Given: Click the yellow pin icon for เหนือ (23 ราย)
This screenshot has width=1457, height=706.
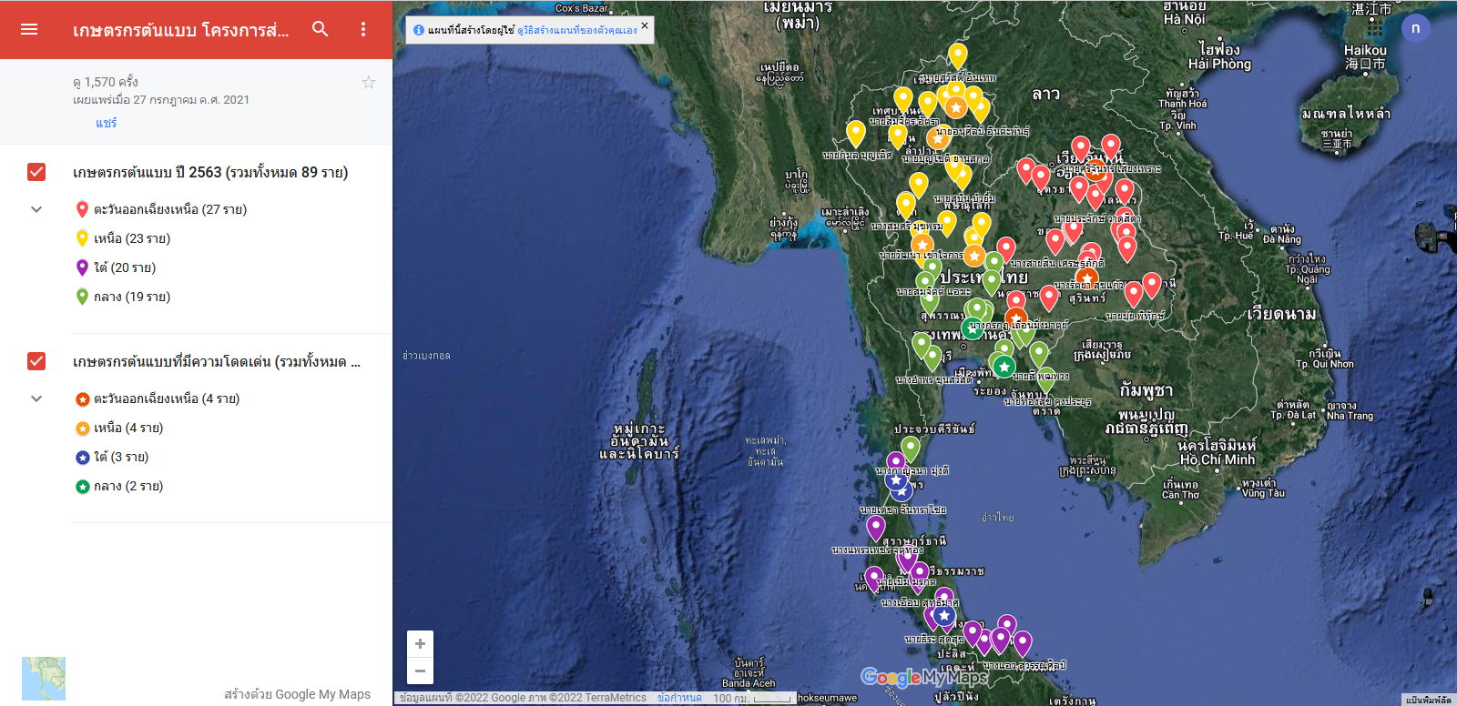Looking at the screenshot, I should [x=82, y=238].
